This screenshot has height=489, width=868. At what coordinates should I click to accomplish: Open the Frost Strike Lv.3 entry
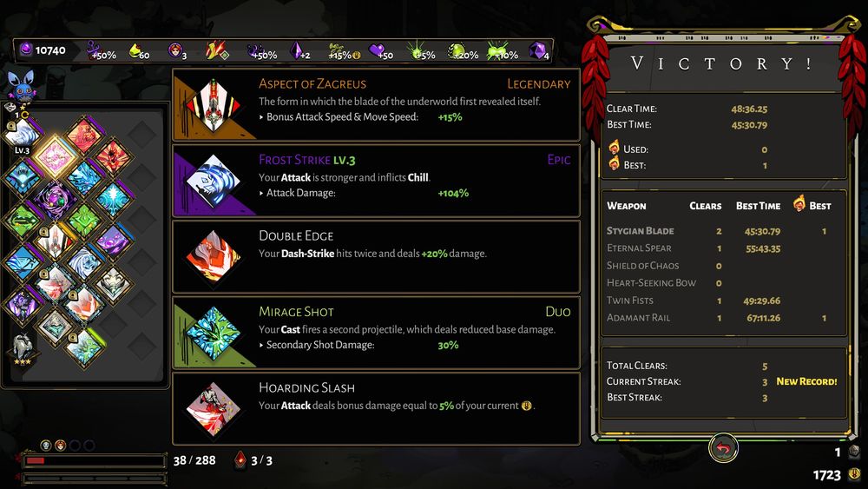point(377,181)
